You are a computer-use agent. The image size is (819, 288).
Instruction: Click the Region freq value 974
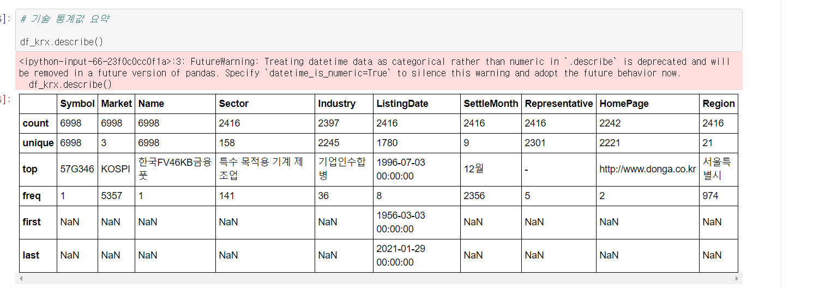point(719,196)
